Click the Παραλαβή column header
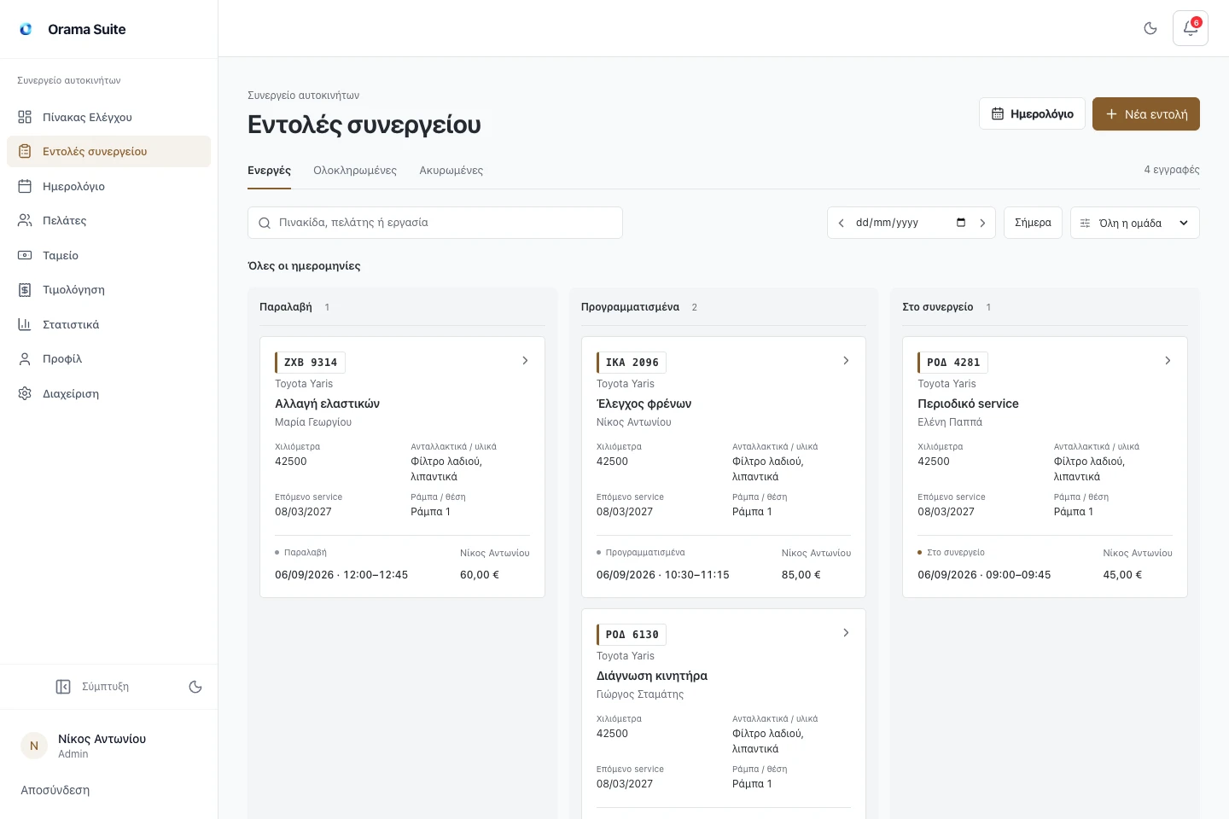This screenshot has width=1229, height=819. pyautogui.click(x=286, y=307)
